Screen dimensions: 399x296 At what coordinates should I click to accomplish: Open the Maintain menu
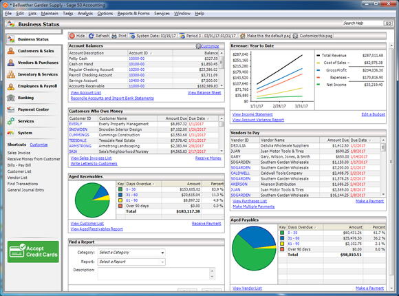50,14
